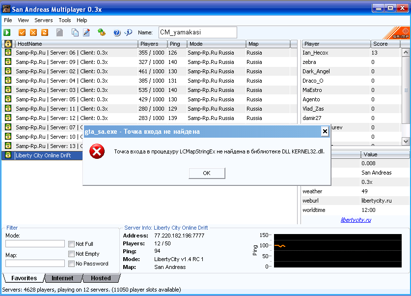Click the blue Help question mark icon

117,32
